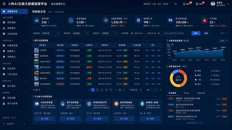
Task: Open the 10条/页 page size dropdown
Action: point(136,90)
